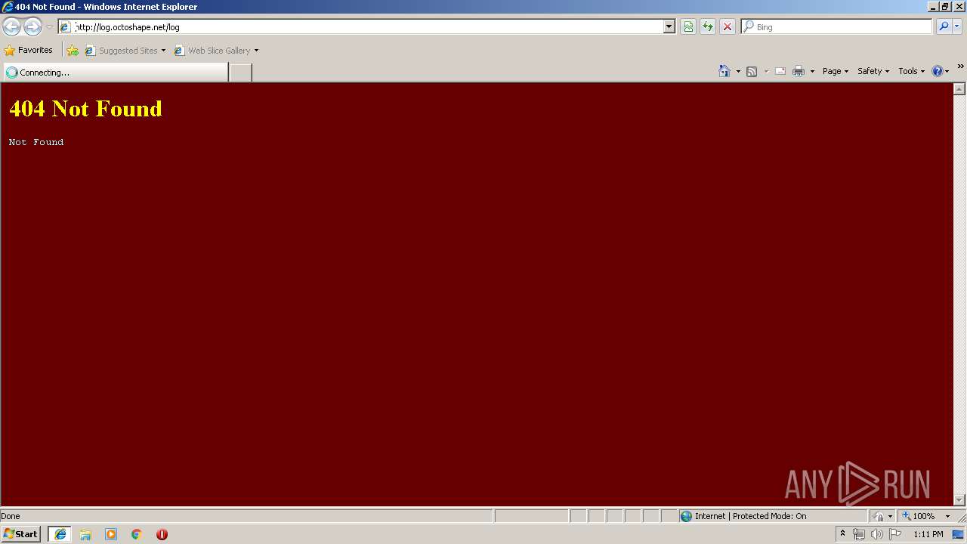967x544 pixels.
Task: Click the Home page icon
Action: pyautogui.click(x=724, y=71)
